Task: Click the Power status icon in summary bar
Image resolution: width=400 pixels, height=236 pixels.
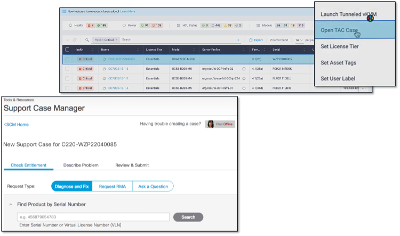Action: click(x=124, y=25)
